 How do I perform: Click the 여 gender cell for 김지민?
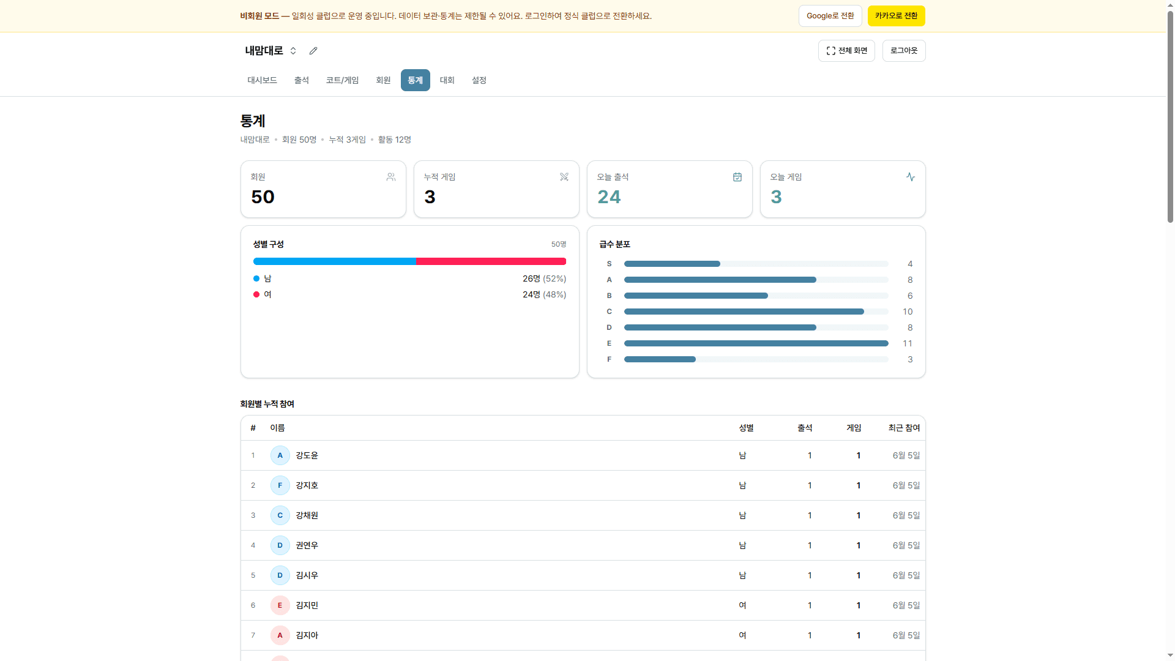tap(742, 605)
